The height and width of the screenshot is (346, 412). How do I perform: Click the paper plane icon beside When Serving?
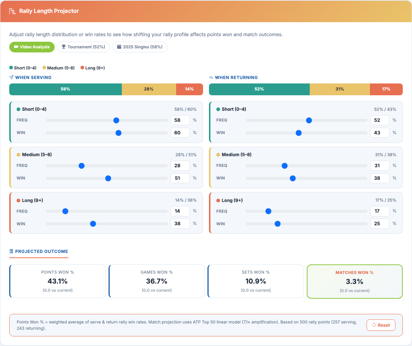click(11, 78)
